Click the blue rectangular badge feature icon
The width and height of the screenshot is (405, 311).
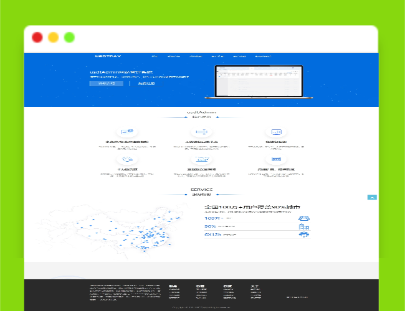[277, 159]
